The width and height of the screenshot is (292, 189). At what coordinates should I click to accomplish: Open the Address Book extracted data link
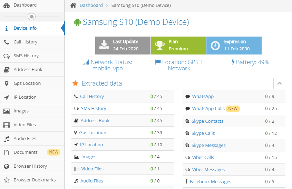point(95,121)
